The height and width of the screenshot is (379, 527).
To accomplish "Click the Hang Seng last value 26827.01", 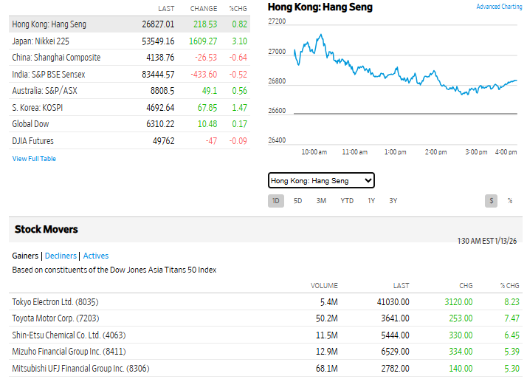I will 158,24.
